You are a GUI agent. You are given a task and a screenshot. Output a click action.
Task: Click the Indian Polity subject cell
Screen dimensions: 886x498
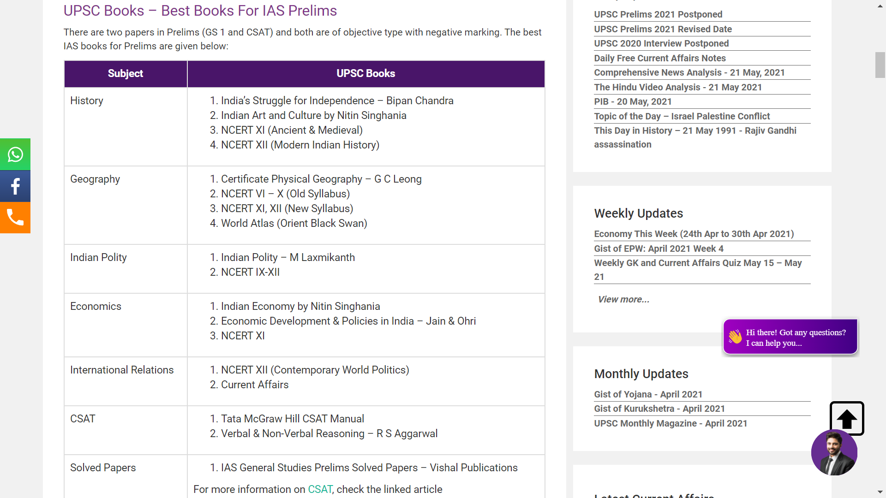pyautogui.click(x=126, y=269)
